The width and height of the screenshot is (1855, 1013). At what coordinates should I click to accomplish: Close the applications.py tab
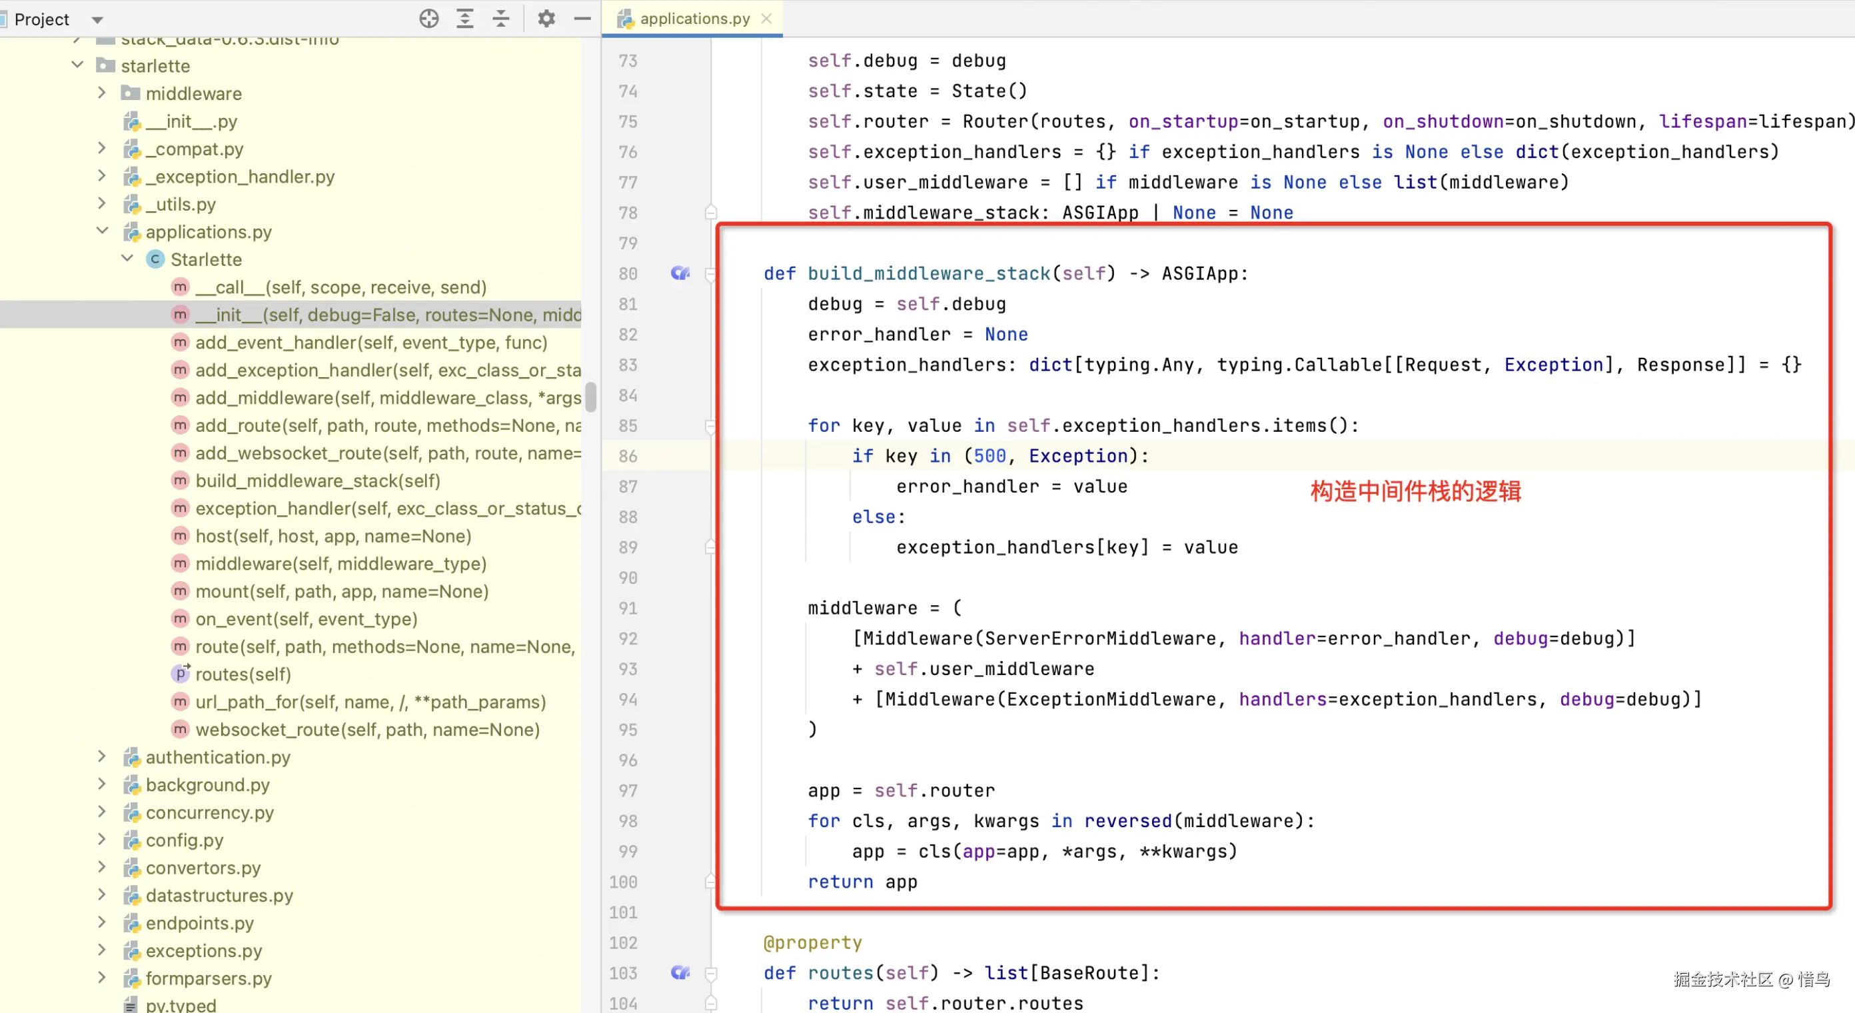(x=767, y=19)
